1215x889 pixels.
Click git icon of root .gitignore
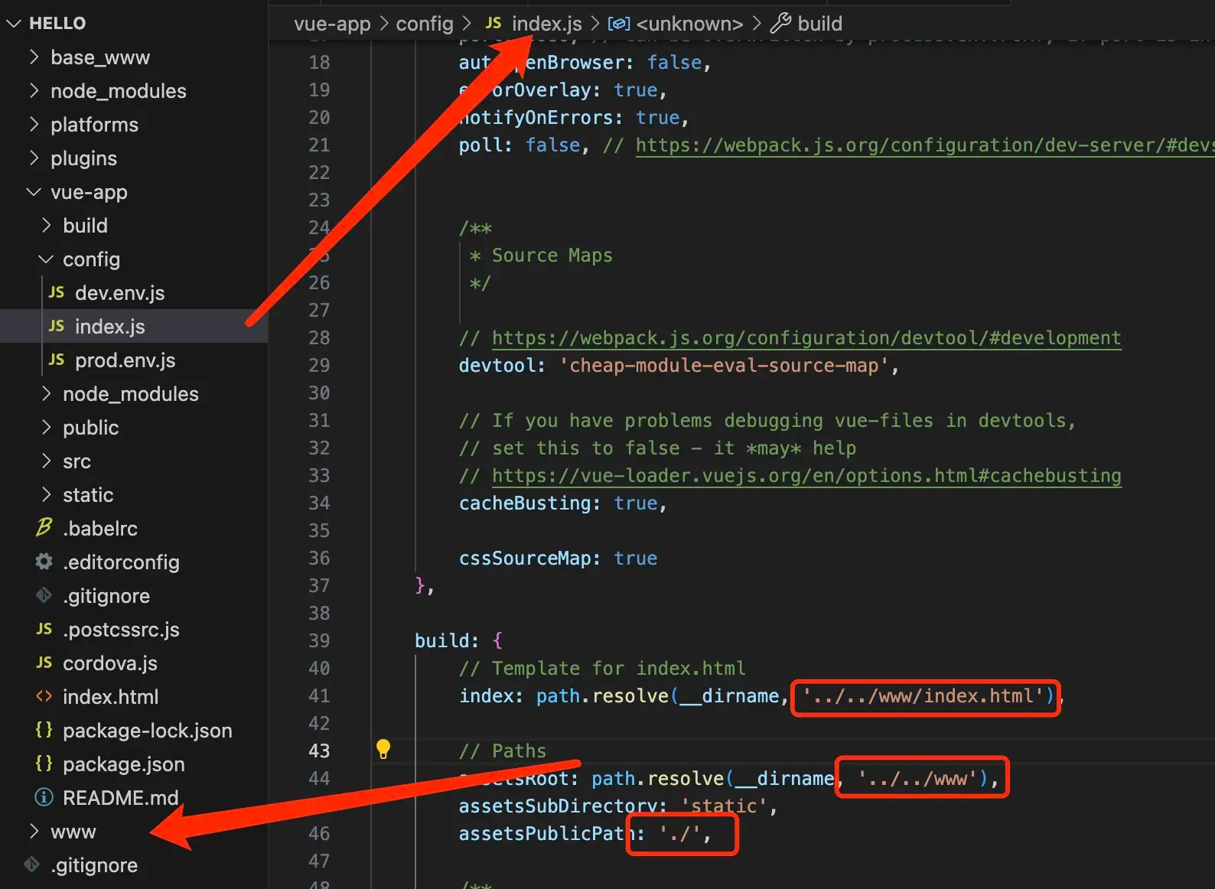[31, 865]
